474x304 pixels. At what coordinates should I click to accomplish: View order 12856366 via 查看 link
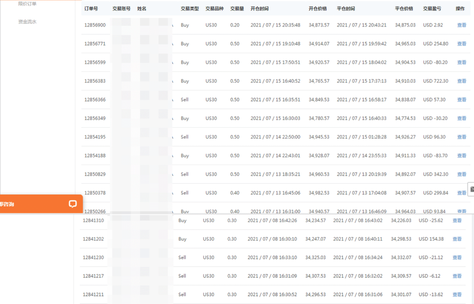pos(461,100)
